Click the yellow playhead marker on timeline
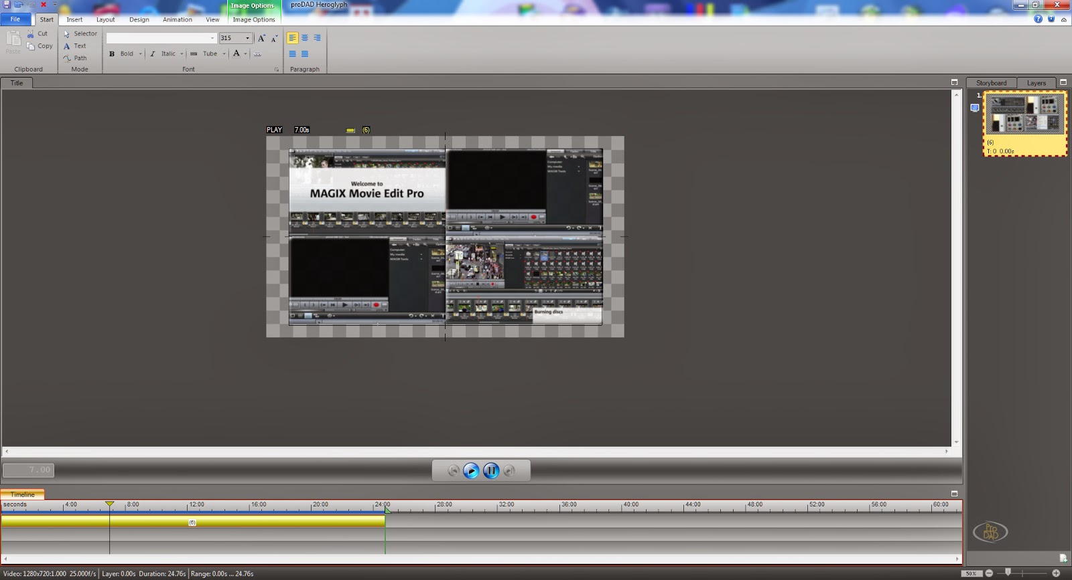The height and width of the screenshot is (580, 1072). 110,504
